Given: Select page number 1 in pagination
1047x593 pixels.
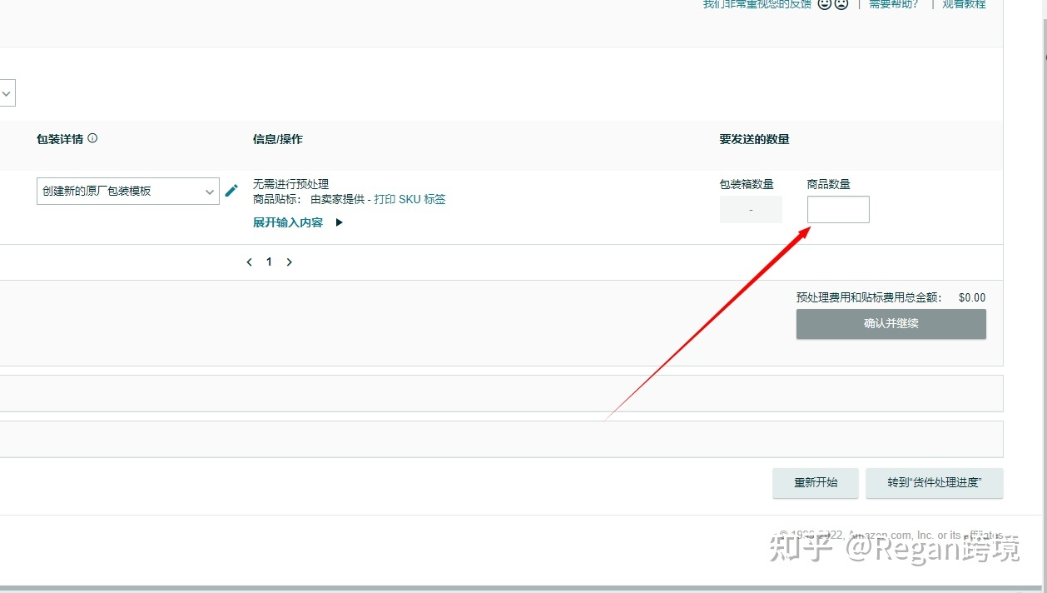Looking at the screenshot, I should [x=269, y=262].
